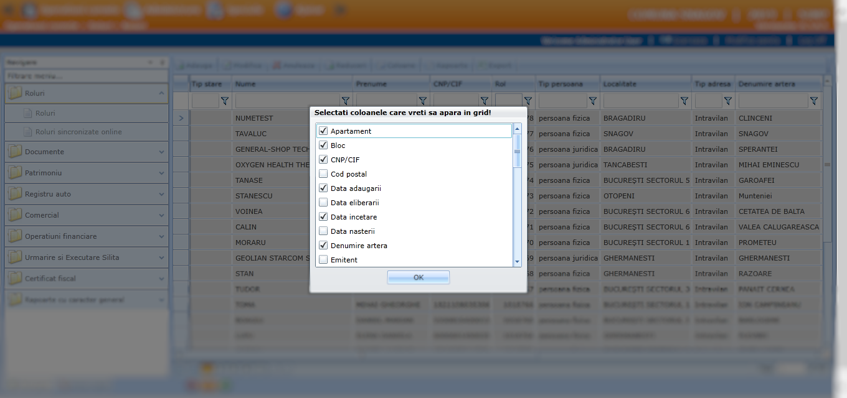847x398 pixels.
Task: Click the Localitate column filter icon
Action: click(x=684, y=101)
